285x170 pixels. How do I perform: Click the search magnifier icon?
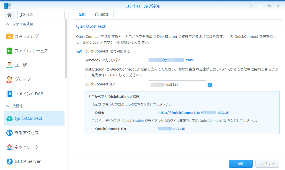pyautogui.click(x=22, y=15)
